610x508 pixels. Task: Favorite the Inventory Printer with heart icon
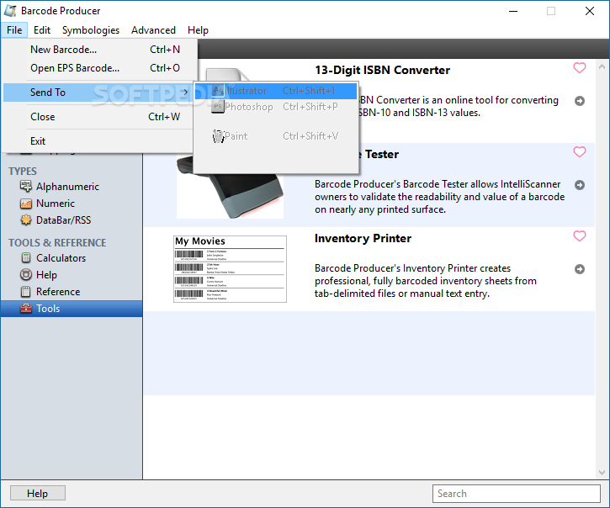coord(579,235)
